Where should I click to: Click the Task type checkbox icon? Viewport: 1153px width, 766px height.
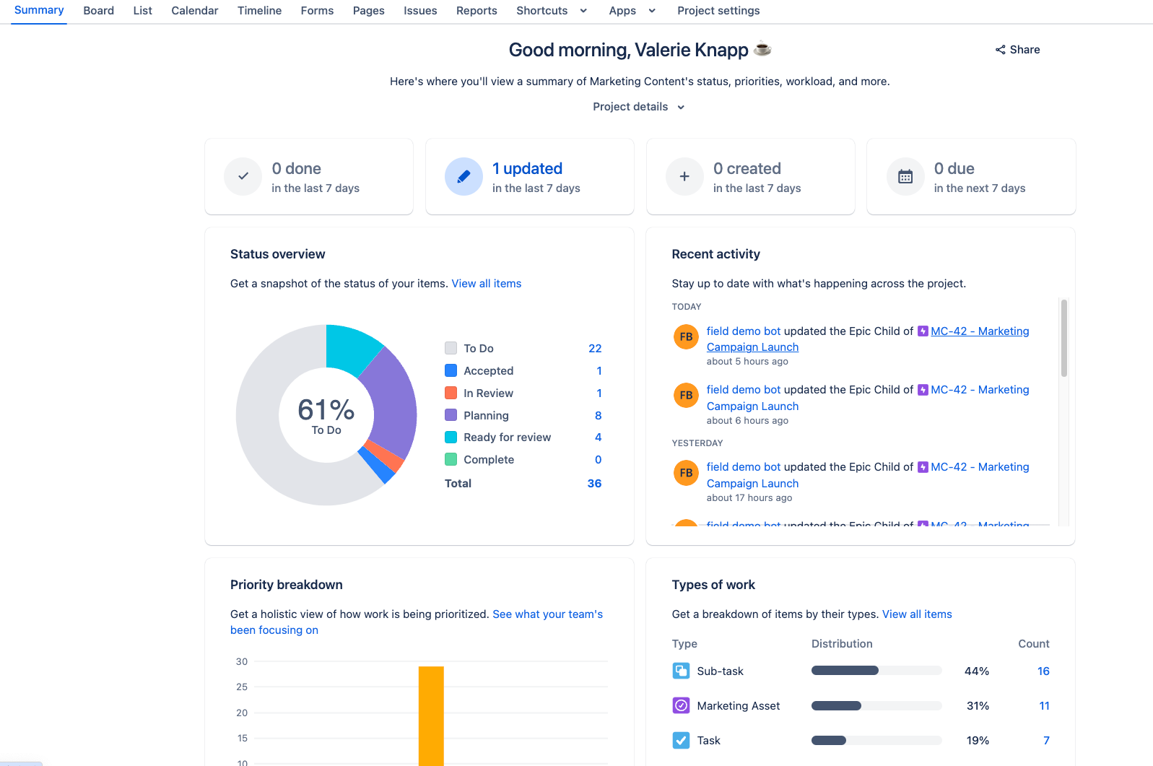(x=681, y=740)
